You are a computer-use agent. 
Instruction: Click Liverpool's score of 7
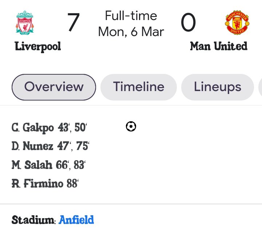[73, 23]
